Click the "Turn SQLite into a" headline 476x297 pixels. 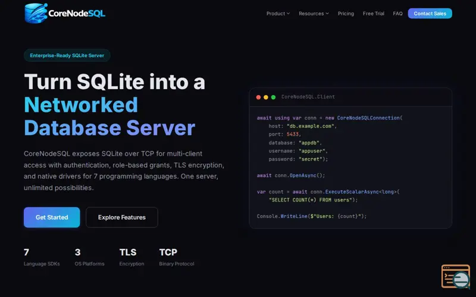pyautogui.click(x=114, y=82)
